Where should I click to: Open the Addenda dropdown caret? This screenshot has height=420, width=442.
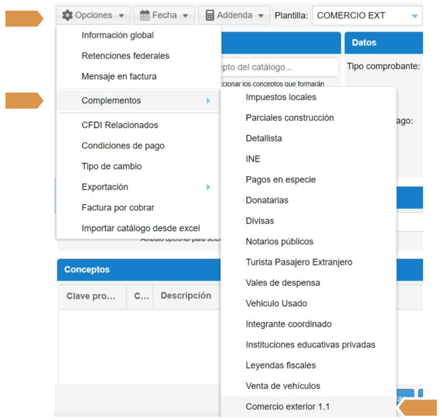pyautogui.click(x=261, y=16)
